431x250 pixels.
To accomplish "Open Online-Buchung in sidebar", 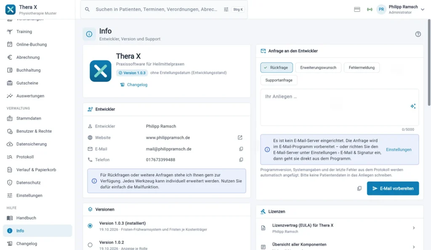I will (37, 45).
